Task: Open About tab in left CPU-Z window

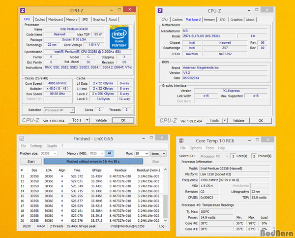Action: [x=113, y=19]
